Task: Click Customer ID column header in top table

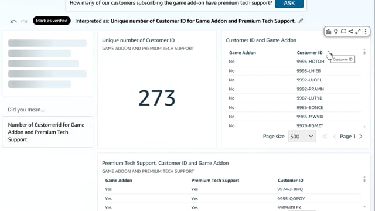Action: 309,52
